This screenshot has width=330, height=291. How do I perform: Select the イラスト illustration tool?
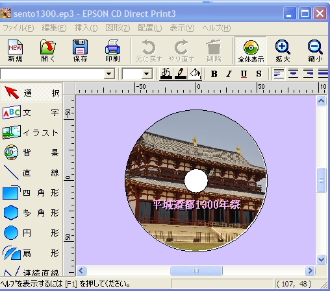coord(31,132)
